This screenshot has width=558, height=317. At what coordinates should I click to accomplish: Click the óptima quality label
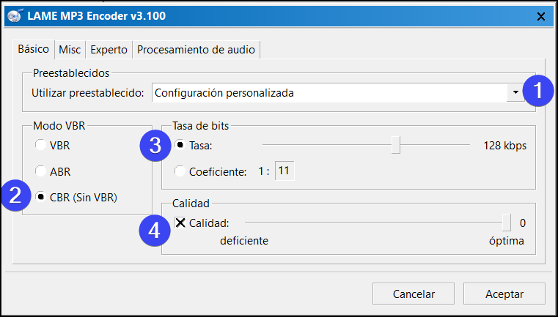(507, 241)
